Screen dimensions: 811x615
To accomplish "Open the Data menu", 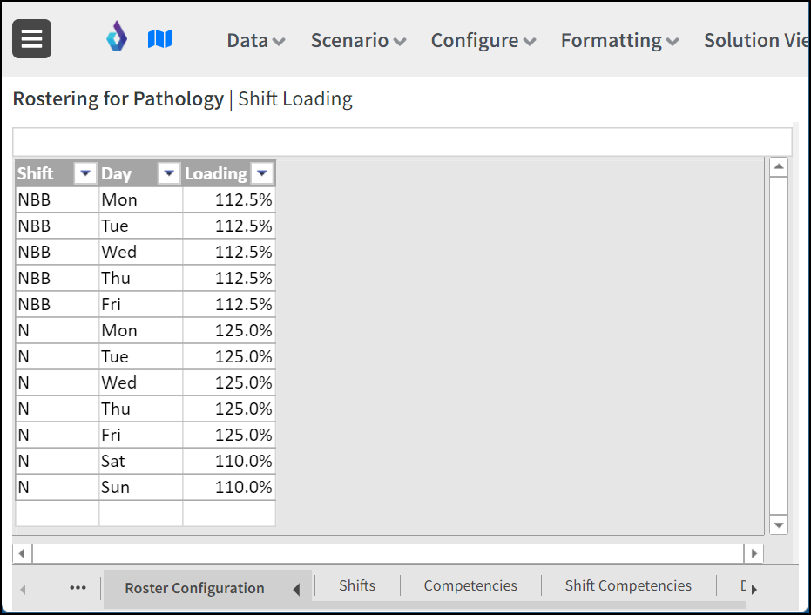I will (x=256, y=40).
